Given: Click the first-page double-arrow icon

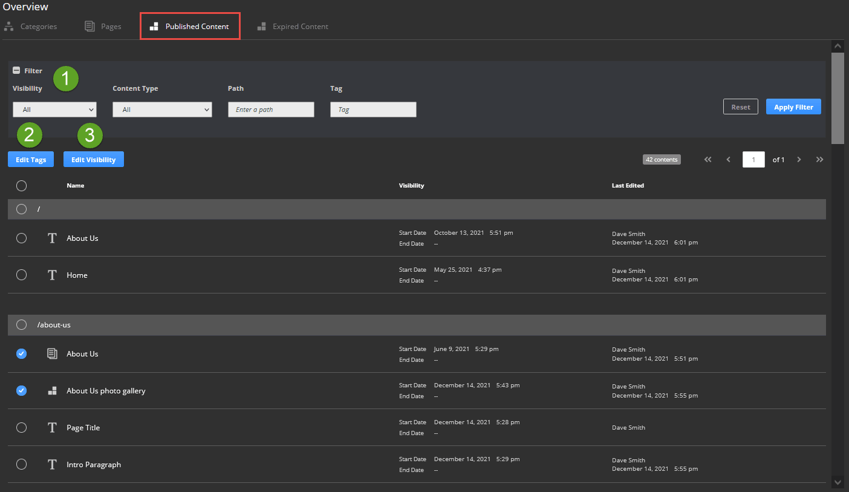Looking at the screenshot, I should click(707, 159).
